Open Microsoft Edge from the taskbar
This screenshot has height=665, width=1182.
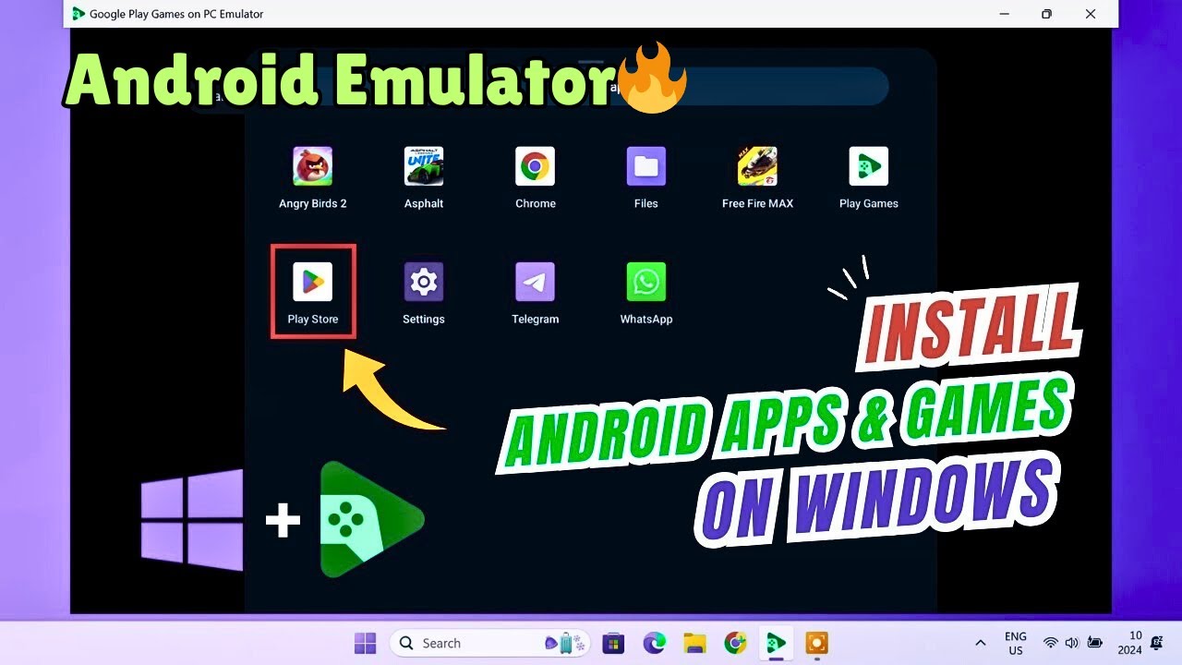pyautogui.click(x=654, y=643)
